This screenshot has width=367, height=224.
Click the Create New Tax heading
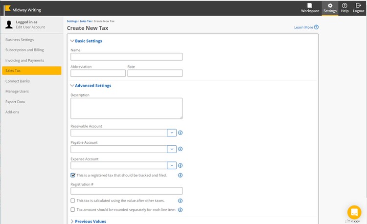click(x=88, y=28)
